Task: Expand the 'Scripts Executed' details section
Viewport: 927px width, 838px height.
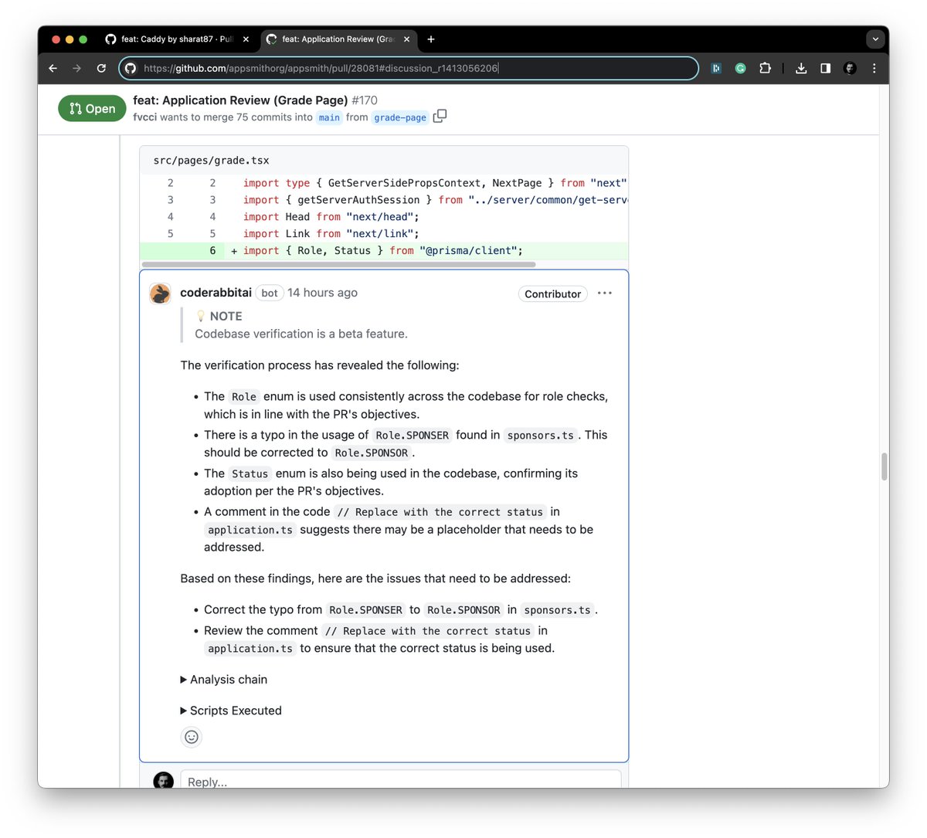Action: tap(231, 711)
